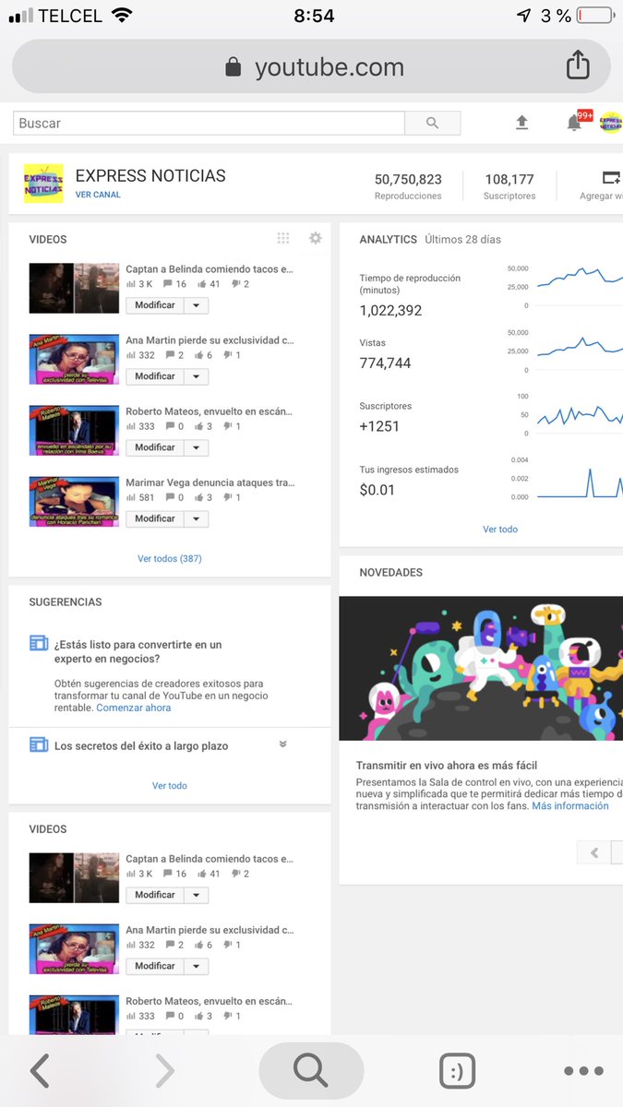Open title Roberto Mateos, envuelto en escán in top Videos widget
The image size is (623, 1107).
click(210, 411)
